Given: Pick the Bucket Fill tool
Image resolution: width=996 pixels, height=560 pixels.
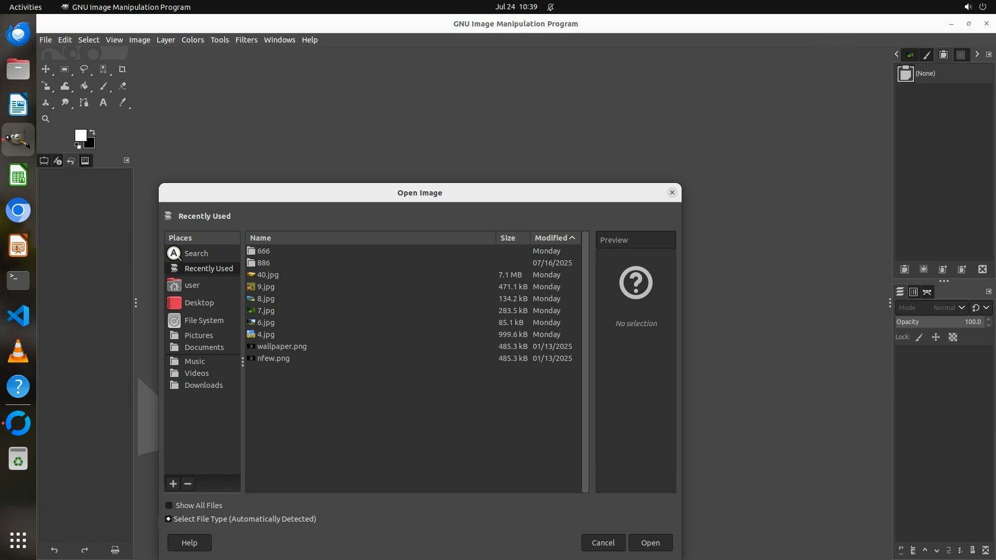Looking at the screenshot, I should (x=84, y=86).
